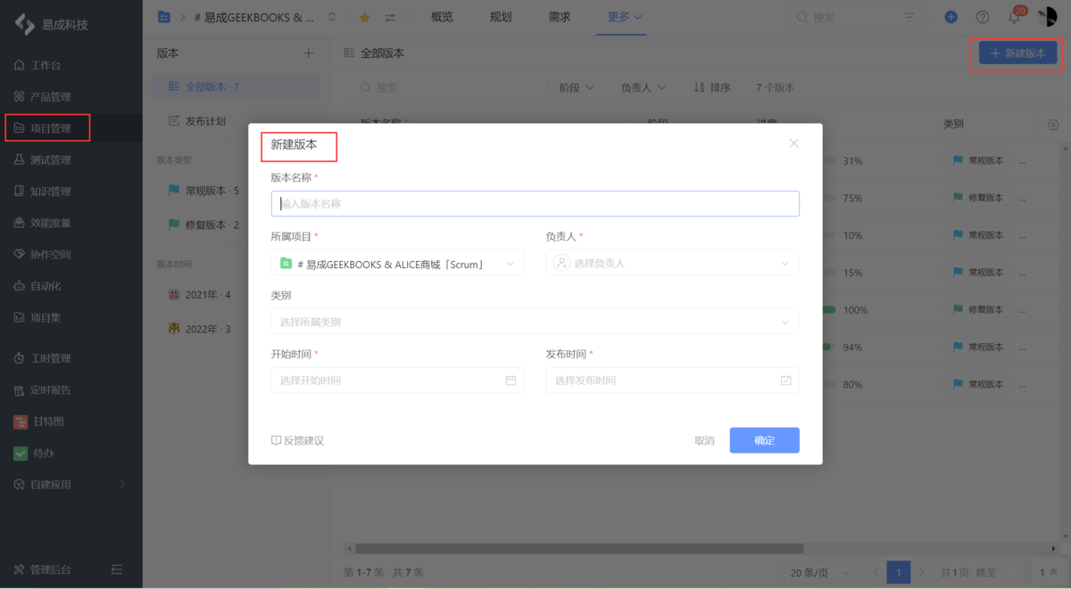Open the calendar picker for 开始时间
1071x589 pixels.
point(512,380)
